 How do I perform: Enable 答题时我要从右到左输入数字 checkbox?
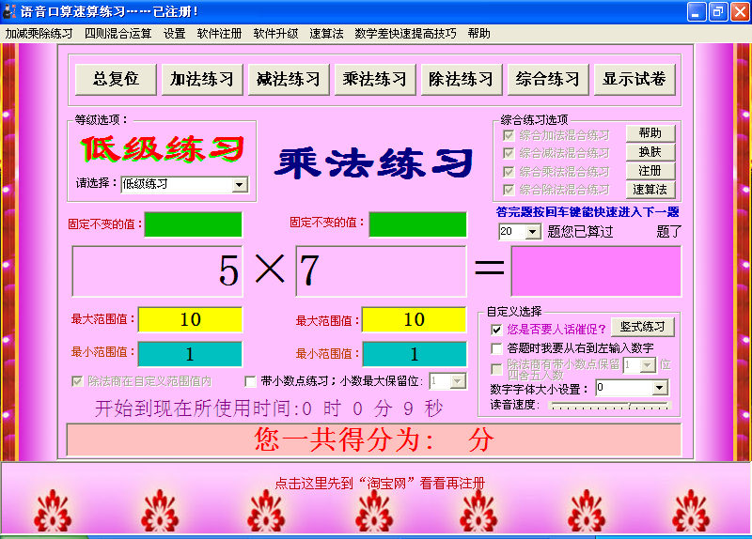(x=496, y=348)
